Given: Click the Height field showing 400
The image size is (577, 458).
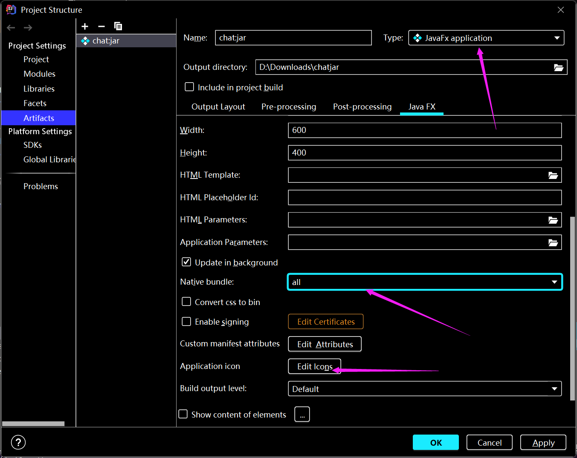Looking at the screenshot, I should (425, 153).
